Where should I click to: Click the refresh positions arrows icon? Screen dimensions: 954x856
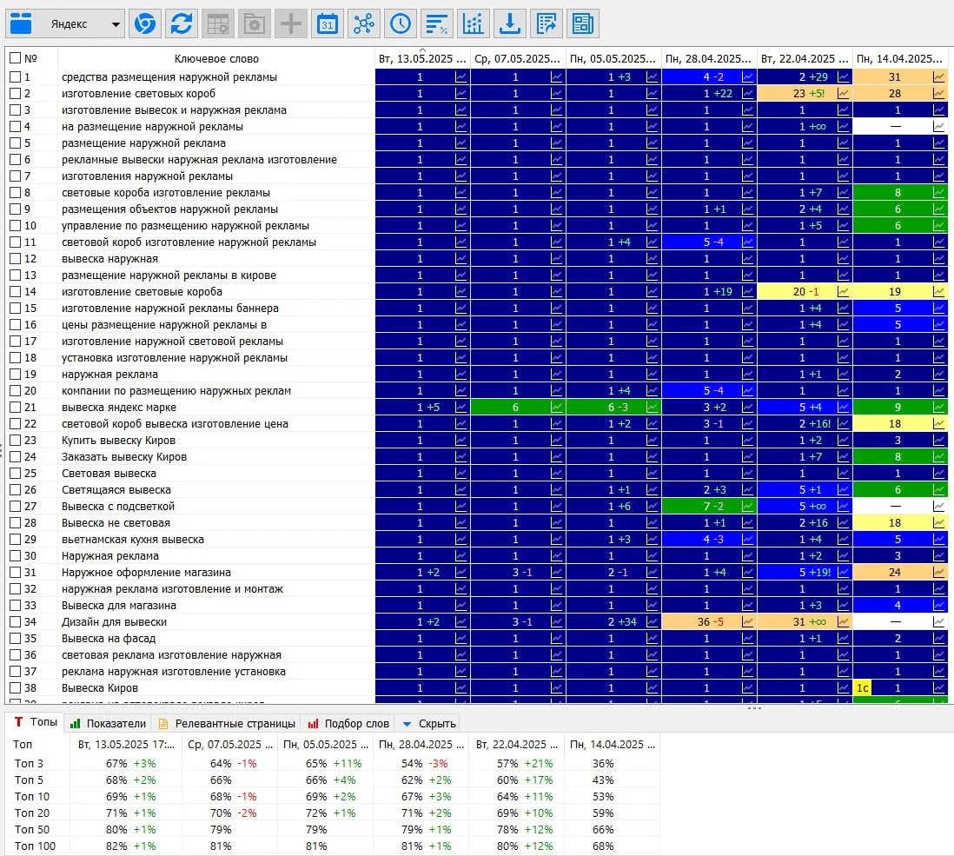pyautogui.click(x=182, y=23)
